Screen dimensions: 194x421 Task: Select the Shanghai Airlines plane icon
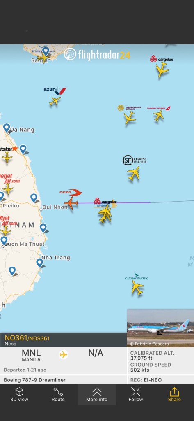(159, 116)
